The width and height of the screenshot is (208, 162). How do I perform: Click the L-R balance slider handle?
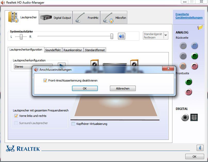(21, 37)
